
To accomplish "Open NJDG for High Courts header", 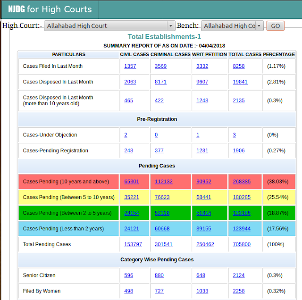I will pos(50,9).
